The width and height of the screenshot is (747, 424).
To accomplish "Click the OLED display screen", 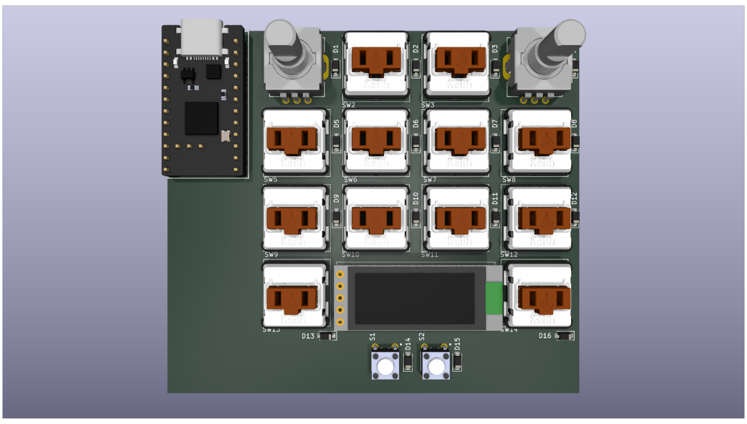I will [414, 298].
